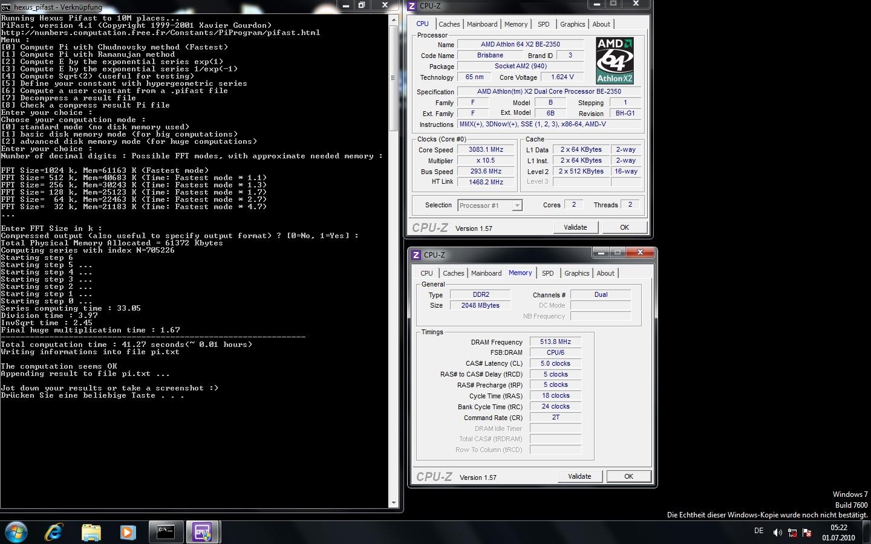Click Command Rate value 2T
This screenshot has height=544, width=871.
[555, 417]
